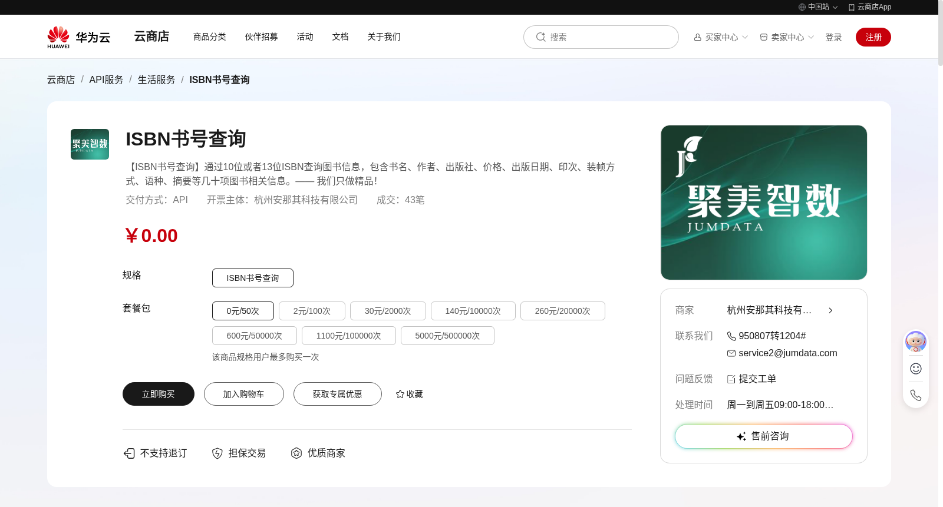
Task: Open the 关于我们 menu item
Action: [384, 37]
